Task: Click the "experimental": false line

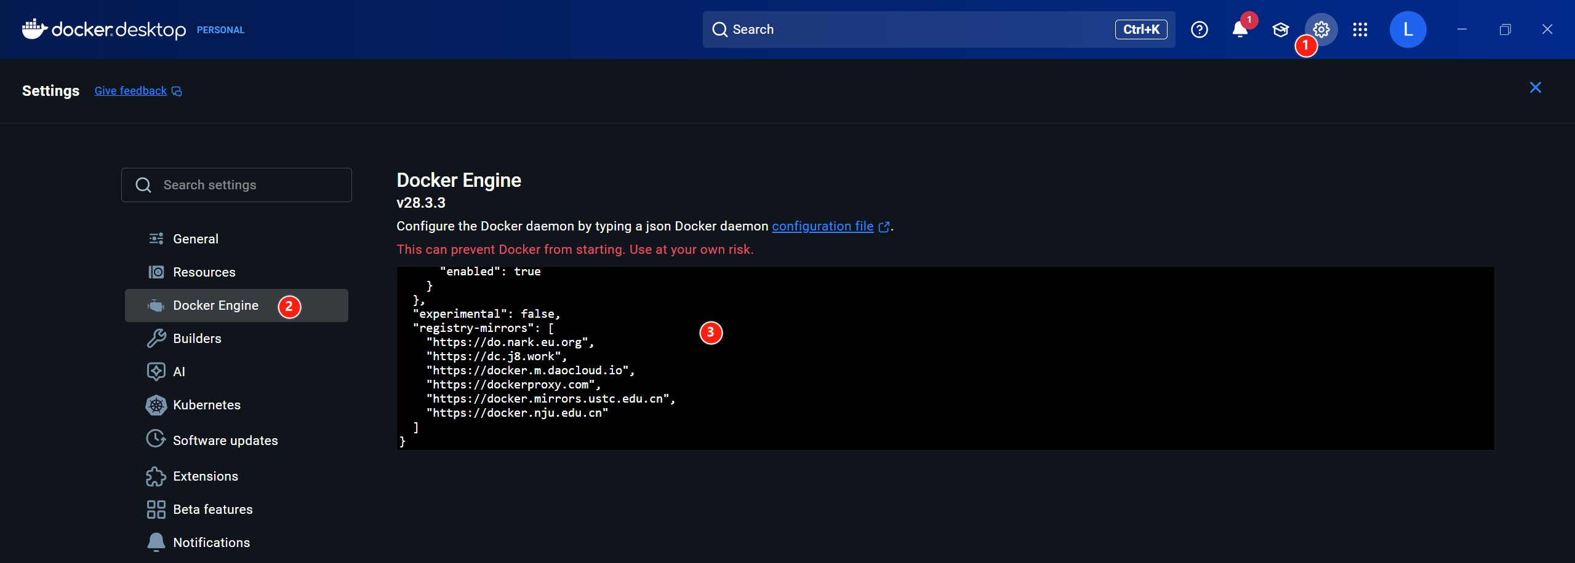Action: (x=486, y=314)
